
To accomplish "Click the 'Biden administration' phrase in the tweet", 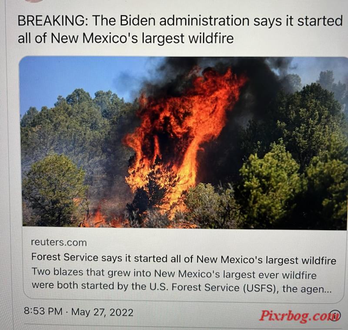I will 184,21.
